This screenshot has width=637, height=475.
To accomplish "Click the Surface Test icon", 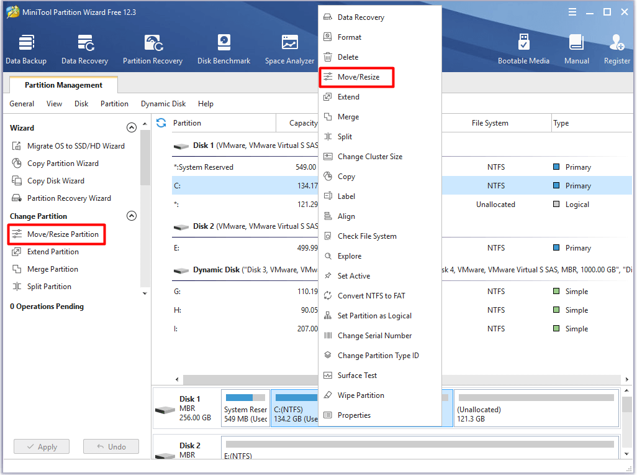I will [327, 376].
